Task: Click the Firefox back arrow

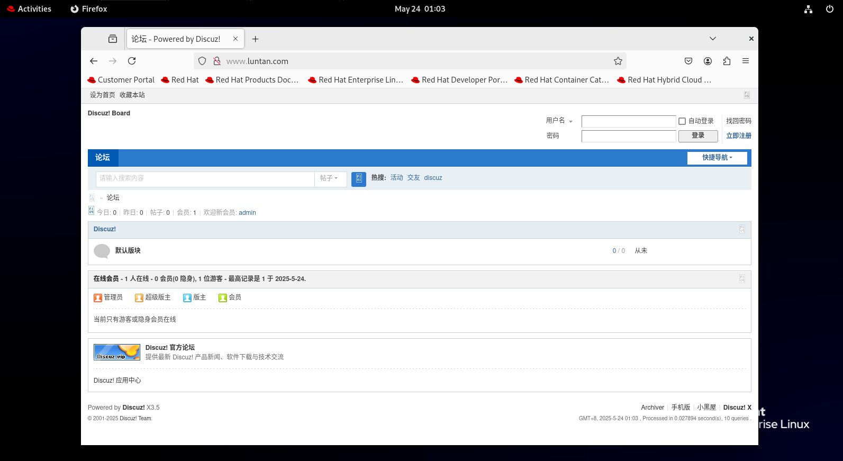Action: (x=94, y=61)
